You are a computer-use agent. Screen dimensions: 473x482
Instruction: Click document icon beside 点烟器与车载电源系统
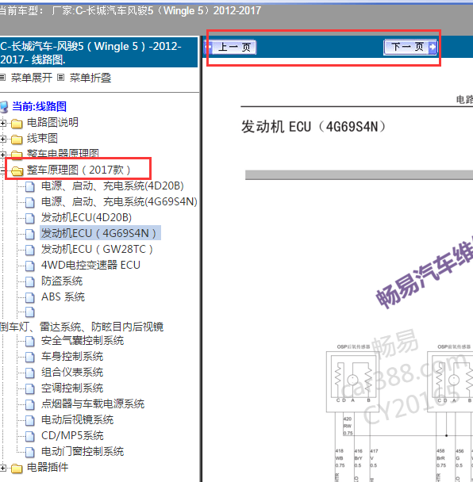tap(30, 404)
